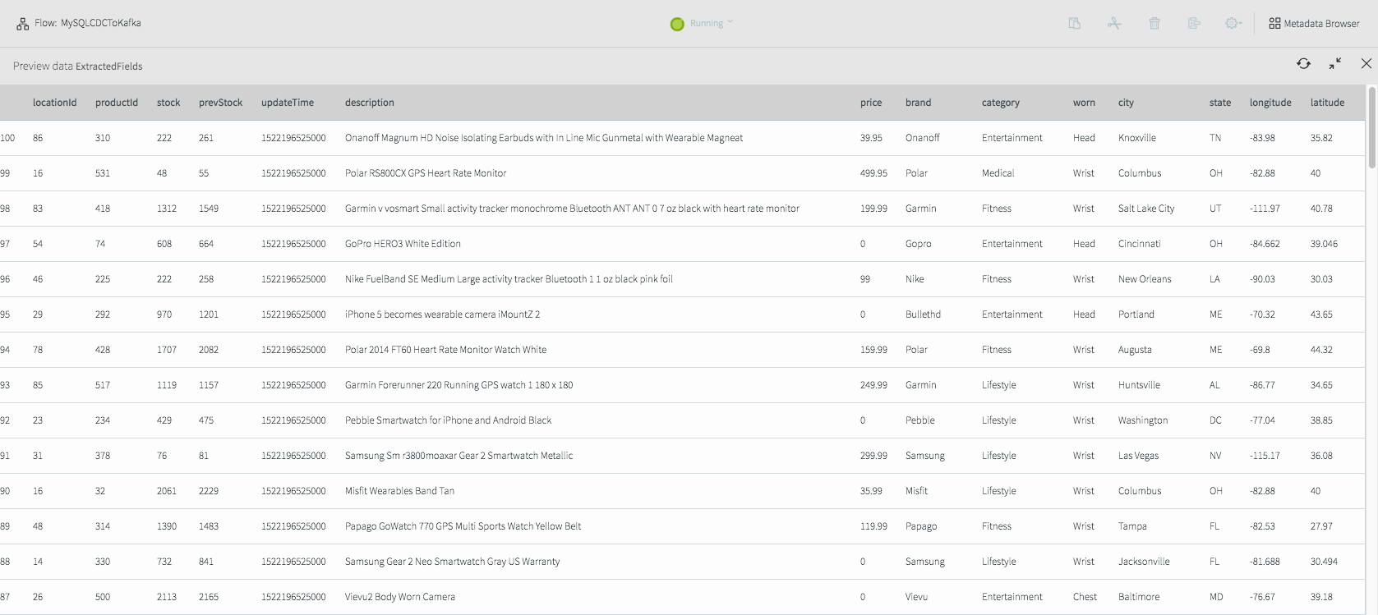Click the paste icon in toolbar
This screenshot has width=1378, height=615.
coord(1074,23)
